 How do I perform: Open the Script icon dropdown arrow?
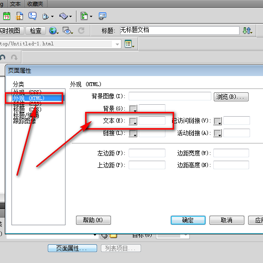tap(71, 16)
